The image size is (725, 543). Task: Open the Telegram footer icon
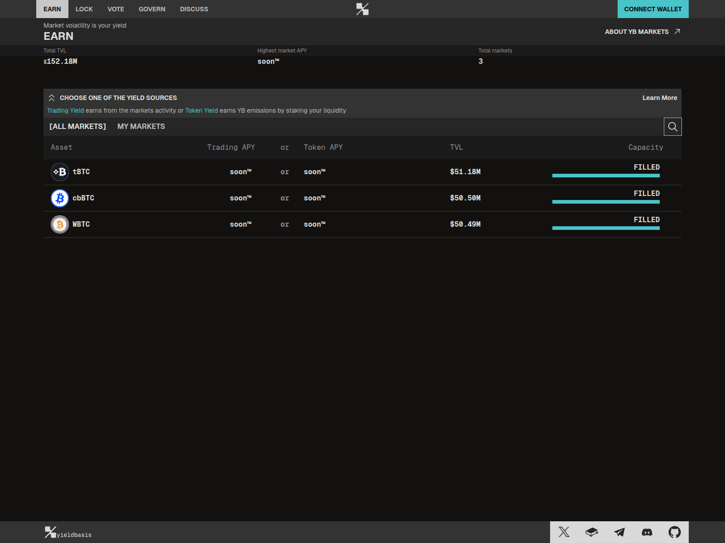619,532
